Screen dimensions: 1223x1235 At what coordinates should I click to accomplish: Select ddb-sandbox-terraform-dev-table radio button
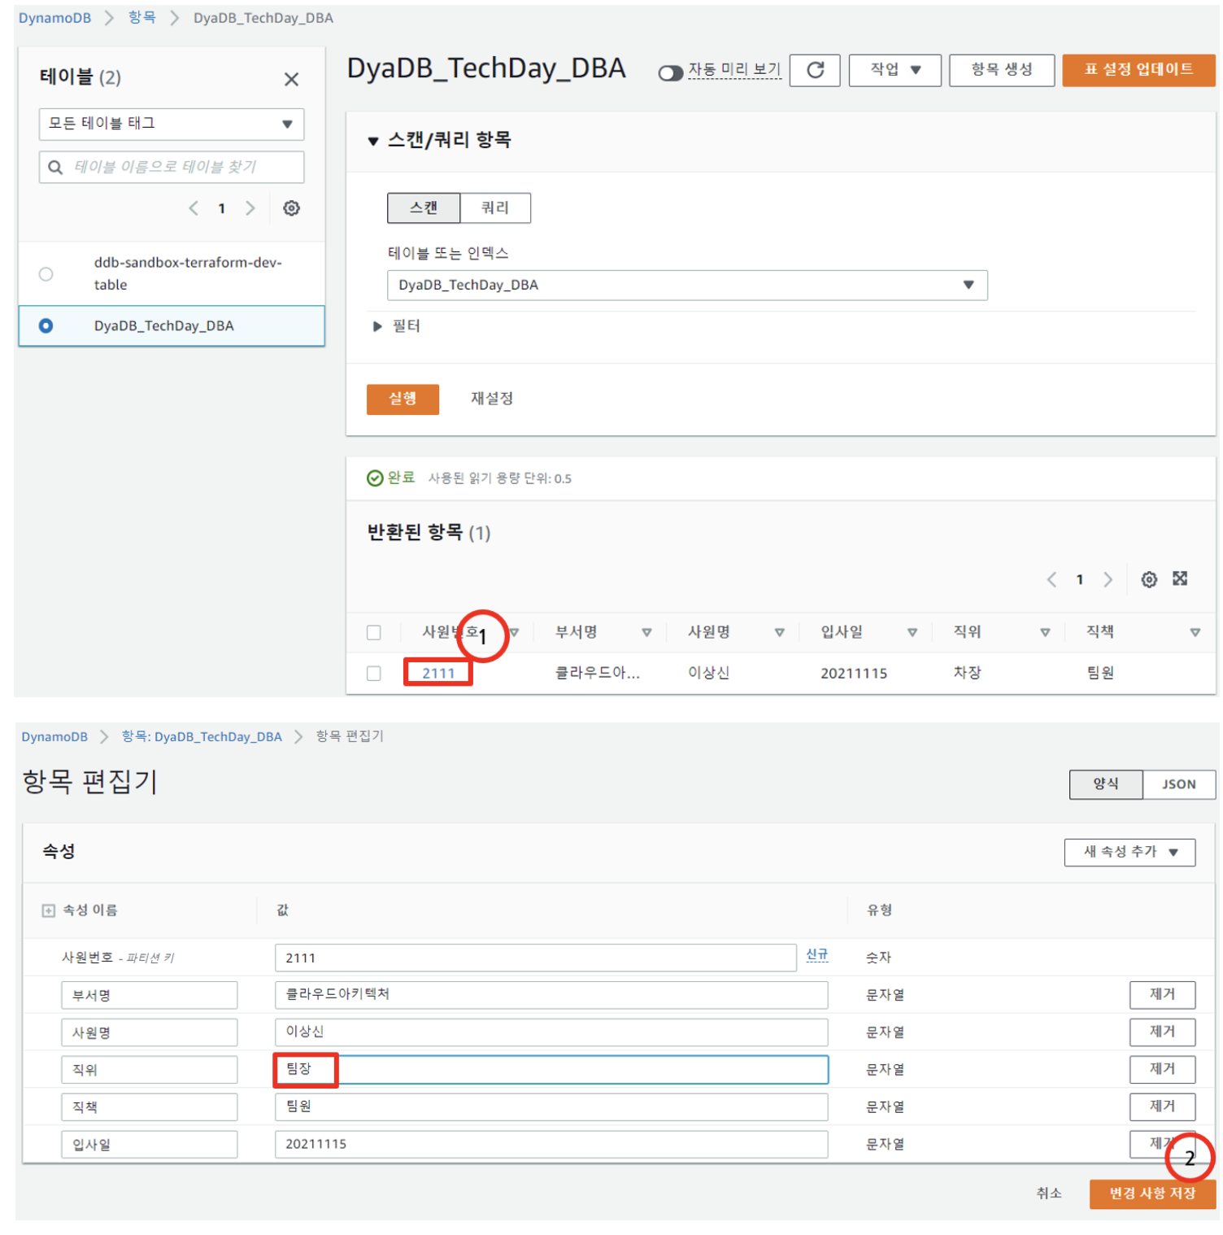[46, 274]
